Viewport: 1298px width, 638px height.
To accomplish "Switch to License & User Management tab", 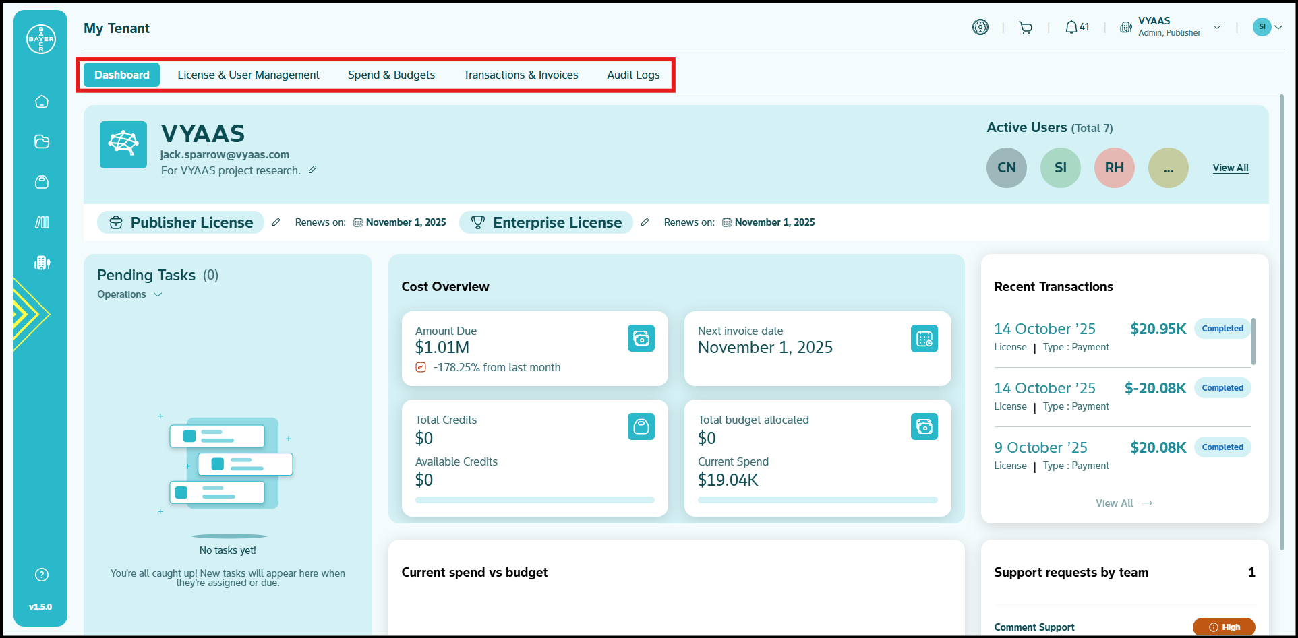I will pos(248,75).
